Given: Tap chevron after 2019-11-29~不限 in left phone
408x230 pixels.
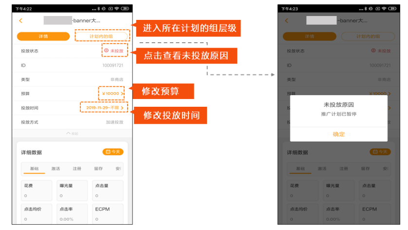Looking at the screenshot, I should 122,108.
